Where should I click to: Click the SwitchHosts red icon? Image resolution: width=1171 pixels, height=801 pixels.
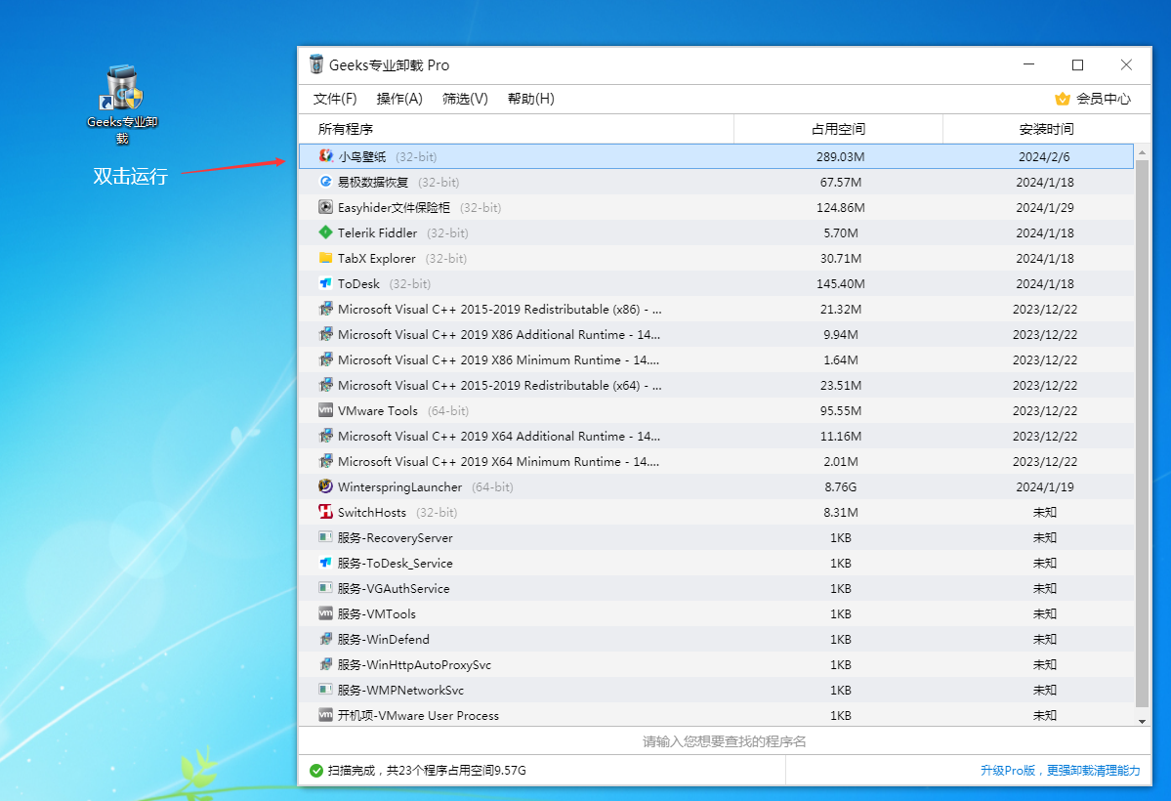325,512
